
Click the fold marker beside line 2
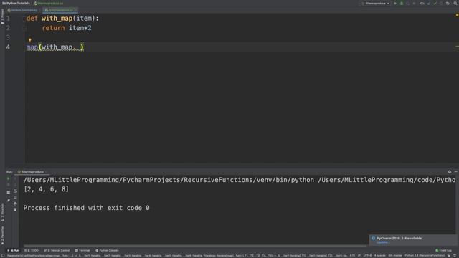click(x=24, y=28)
